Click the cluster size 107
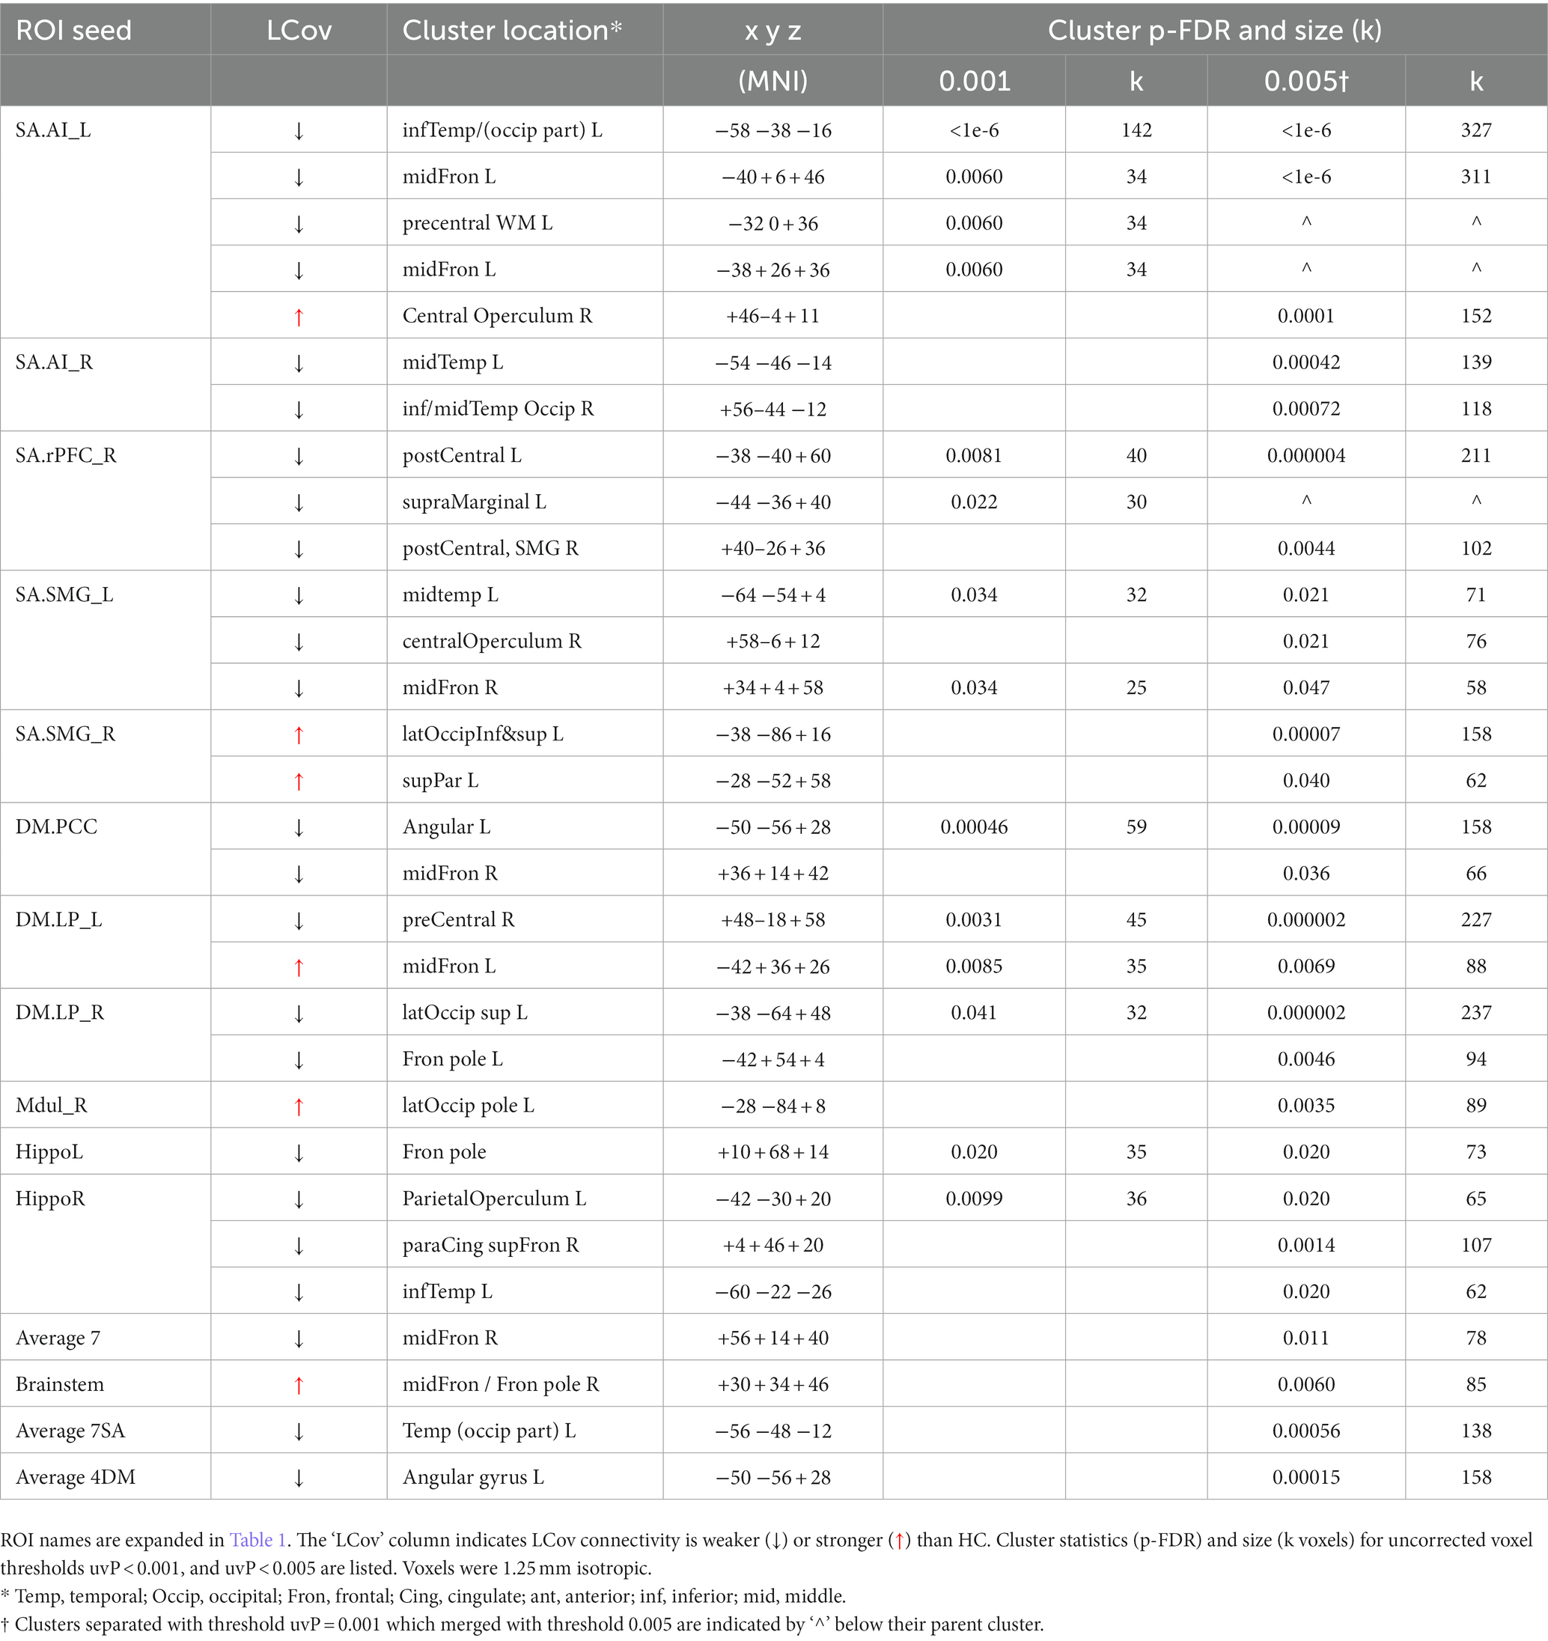The height and width of the screenshot is (1641, 1548). point(1476,1246)
